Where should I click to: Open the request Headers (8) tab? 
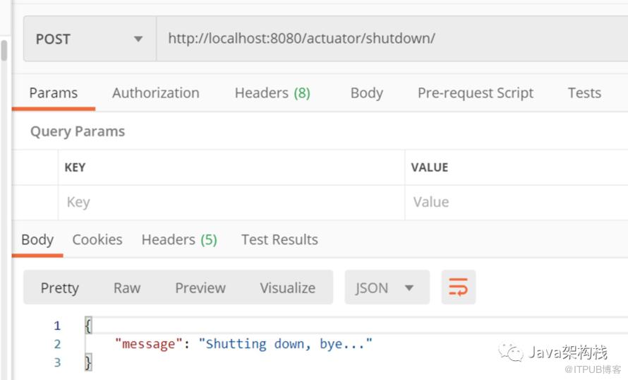pos(272,93)
